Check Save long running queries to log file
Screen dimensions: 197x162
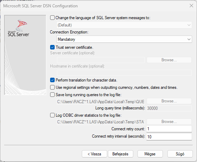click(52, 94)
